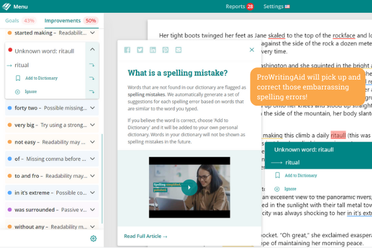Click the improvements list scrollbar

[102, 179]
